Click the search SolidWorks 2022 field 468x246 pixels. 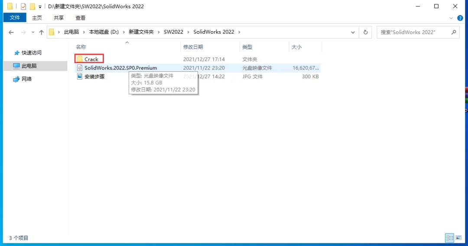tap(414, 32)
